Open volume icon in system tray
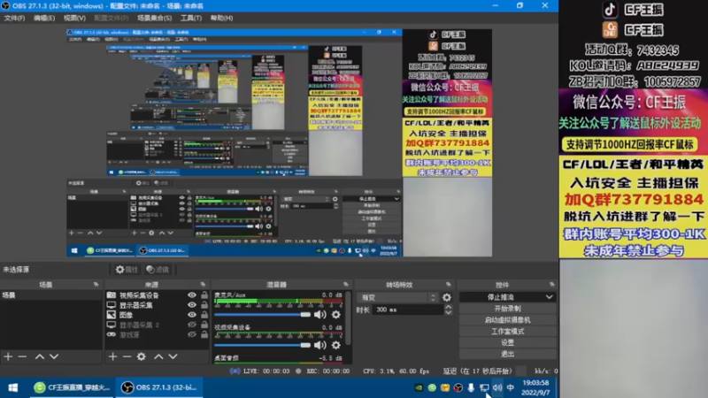 tap(497, 387)
